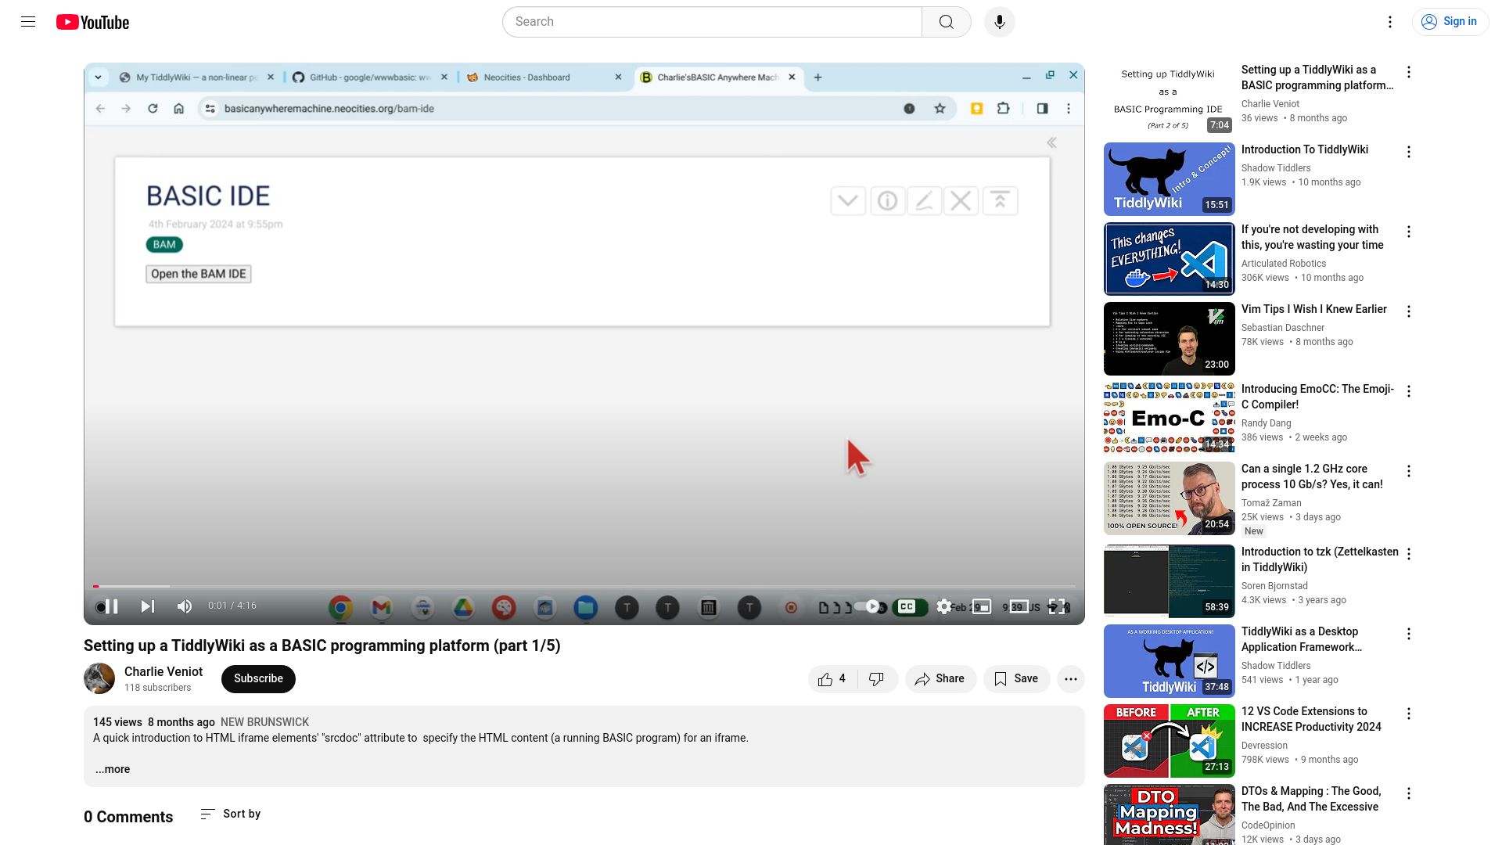Click the search magnifier button
1502x845 pixels.
(946, 22)
